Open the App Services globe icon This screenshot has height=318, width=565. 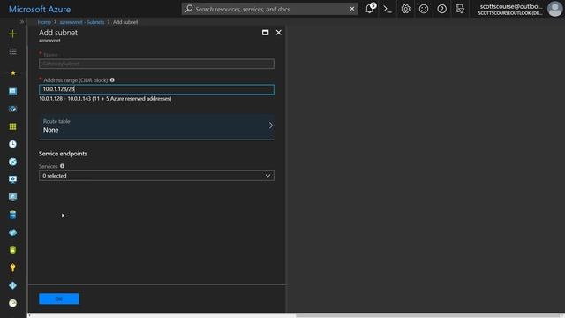pos(12,162)
